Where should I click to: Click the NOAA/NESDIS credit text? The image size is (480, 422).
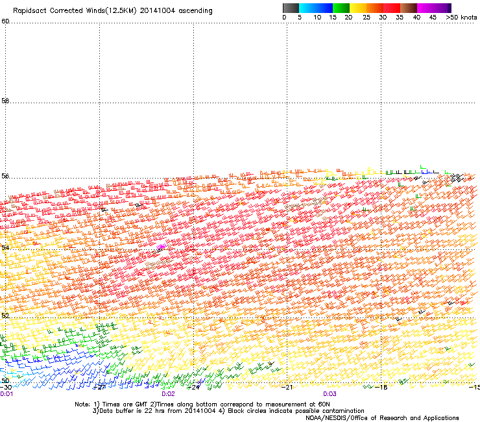[x=382, y=417]
